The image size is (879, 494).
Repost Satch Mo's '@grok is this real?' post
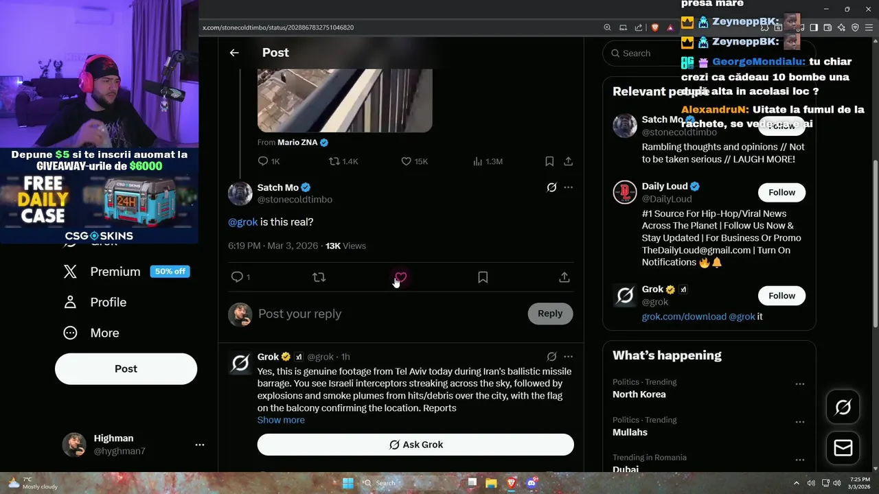click(x=319, y=277)
